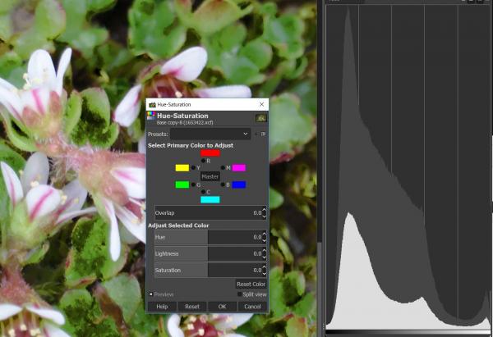Click the Hue-Saturation tool icon in header

151,116
